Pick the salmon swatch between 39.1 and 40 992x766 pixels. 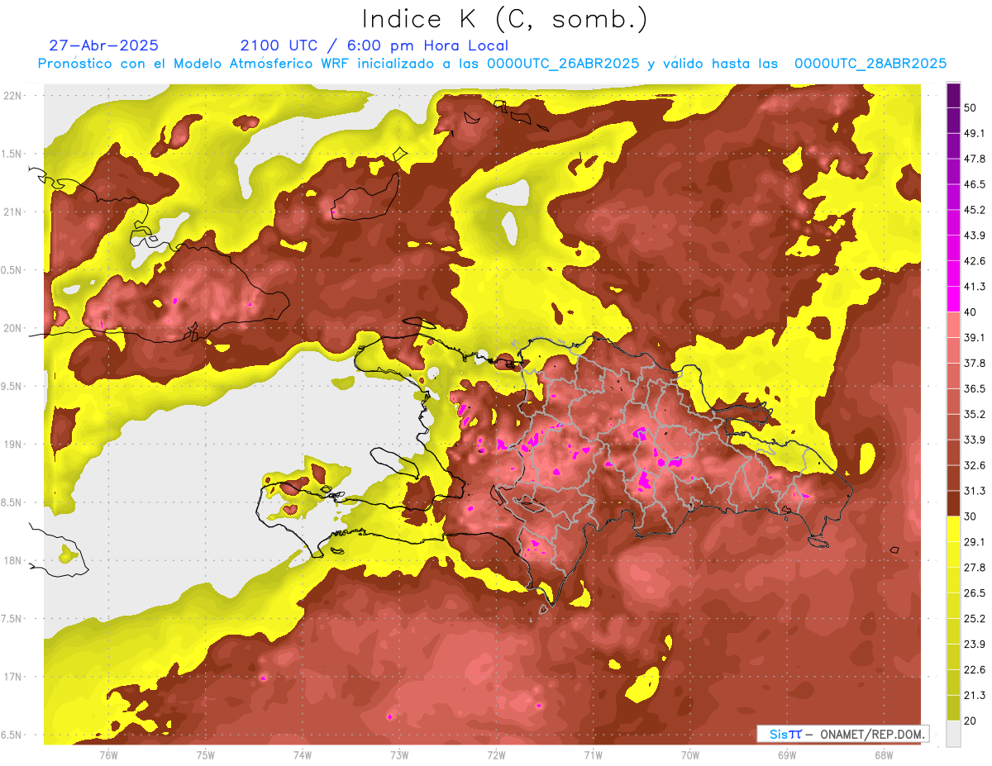point(953,325)
